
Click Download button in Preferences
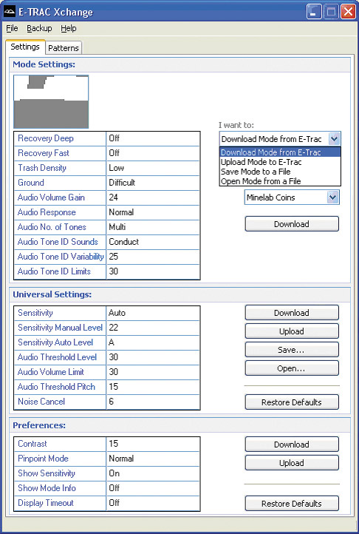(292, 445)
